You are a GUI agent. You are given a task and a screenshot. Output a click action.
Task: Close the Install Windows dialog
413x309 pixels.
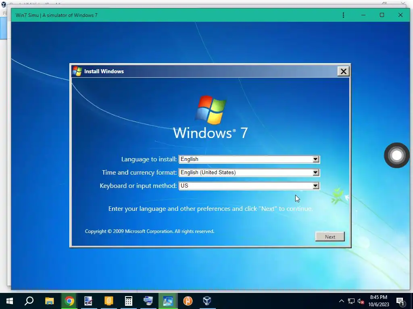344,71
